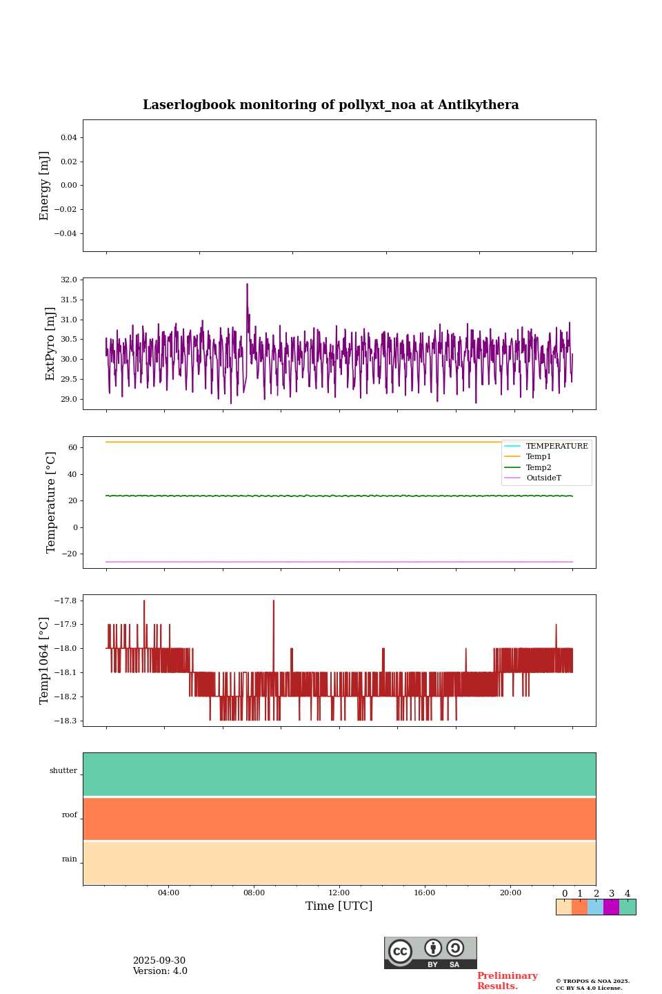Select the light blue swatch labeled 2
The height and width of the screenshot is (994, 662).
pos(595,907)
